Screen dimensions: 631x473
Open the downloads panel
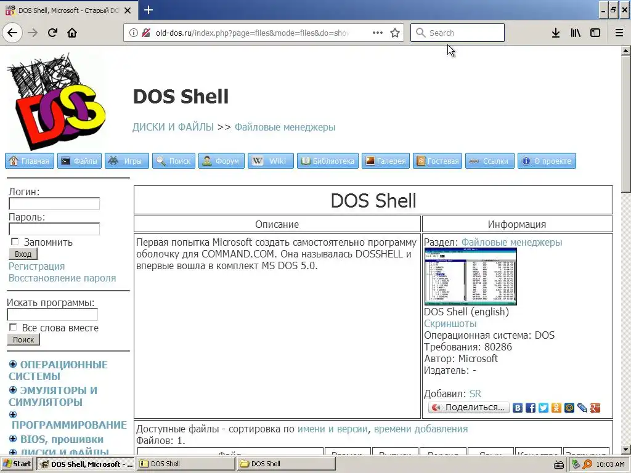point(556,33)
